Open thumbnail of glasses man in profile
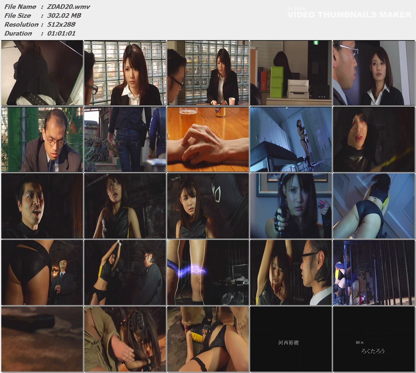The width and height of the screenshot is (416, 373). tap(291, 273)
